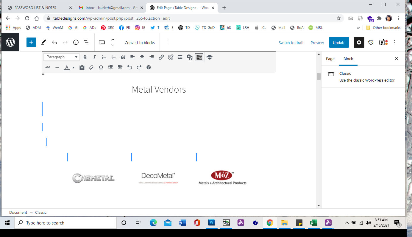
Task: Click the blue Add block plus button
Action: [31, 42]
